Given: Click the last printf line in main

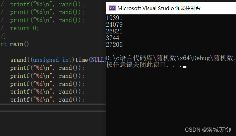Looking at the screenshot, I should coord(47,100).
